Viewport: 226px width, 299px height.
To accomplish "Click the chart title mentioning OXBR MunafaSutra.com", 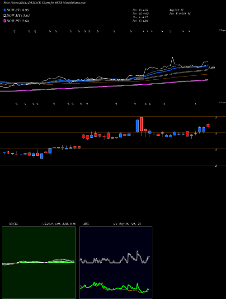I will pyautogui.click(x=44, y=3).
